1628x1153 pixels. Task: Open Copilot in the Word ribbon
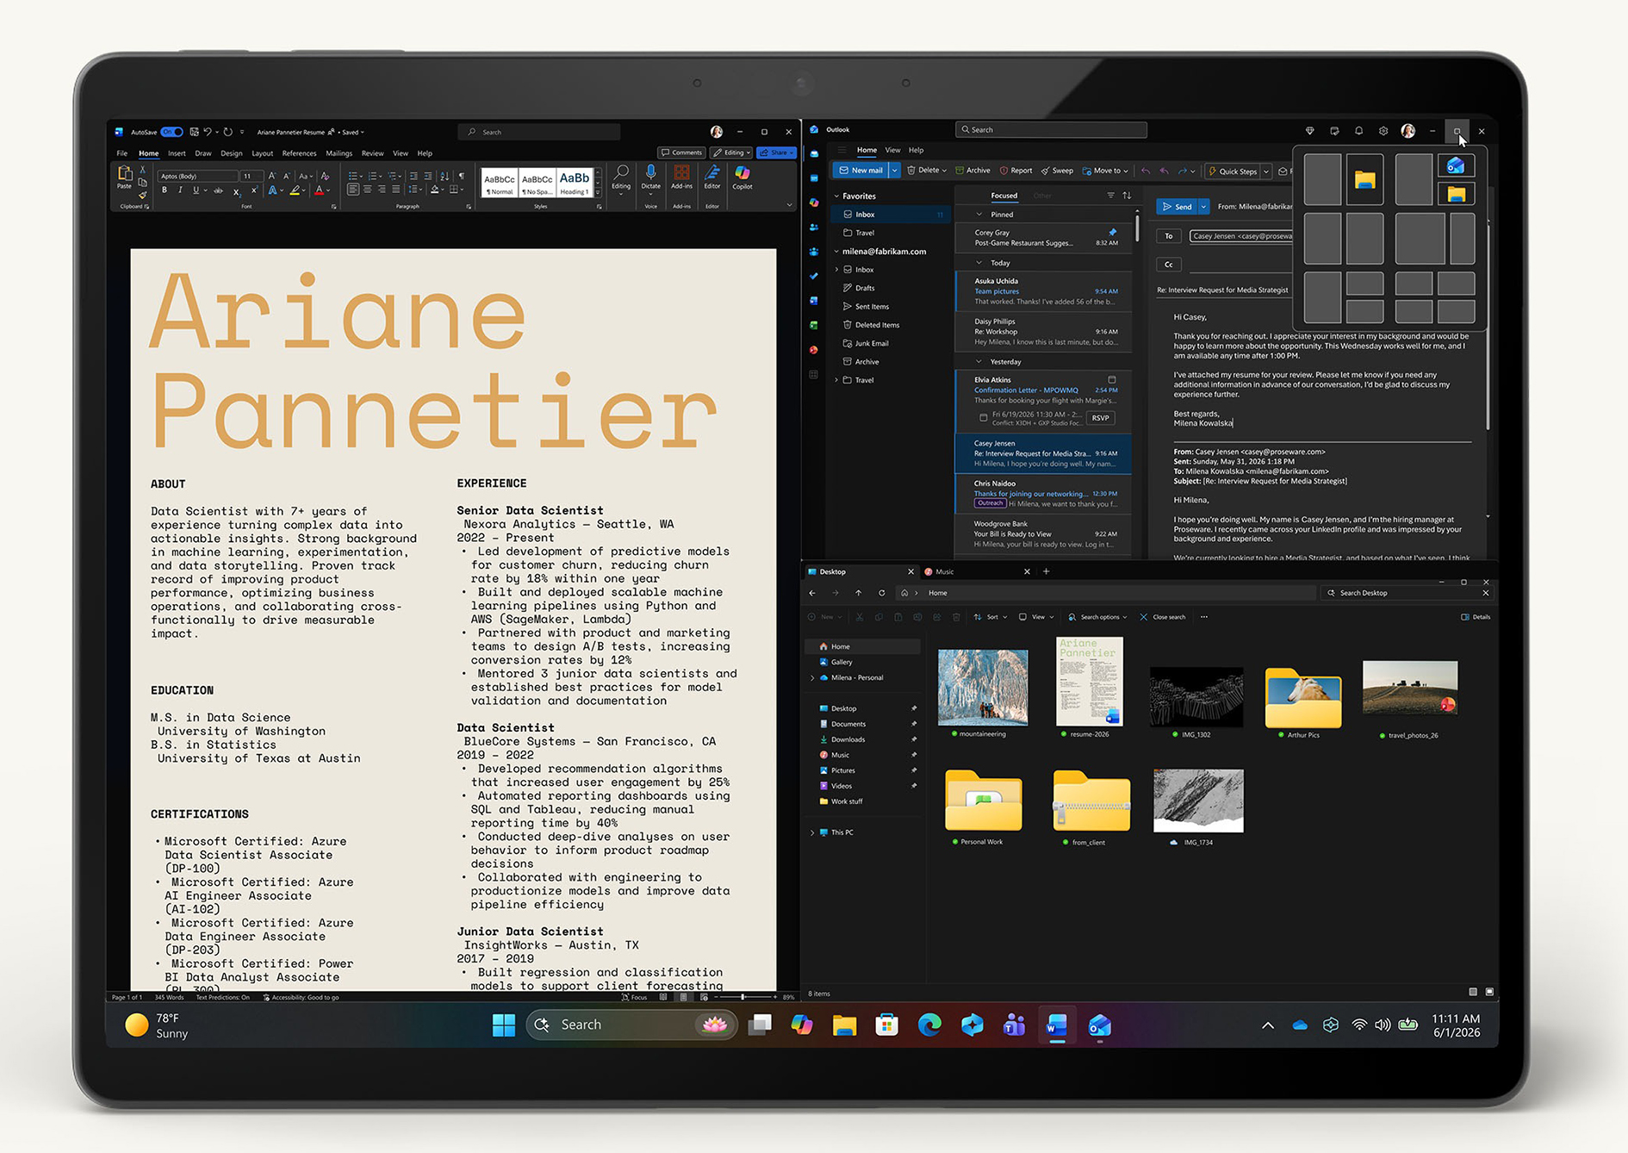point(743,178)
